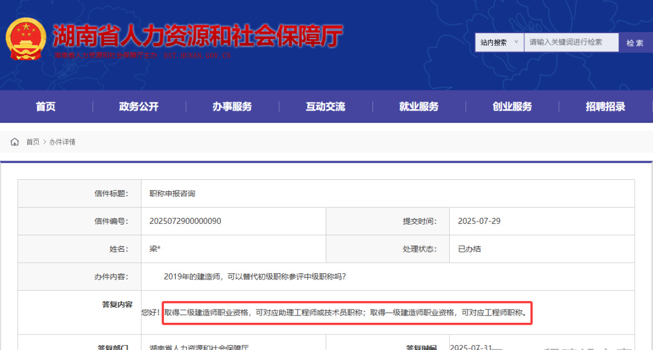
Task: Visit the 招聘招录 navigation section
Action: point(605,107)
